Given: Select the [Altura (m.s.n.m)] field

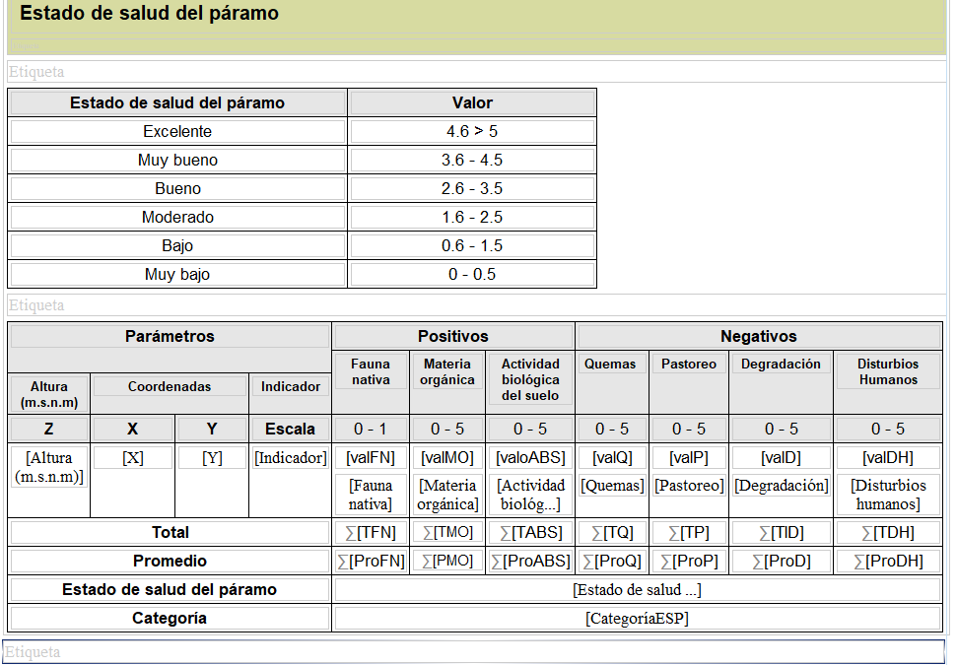Looking at the screenshot, I should (x=49, y=467).
